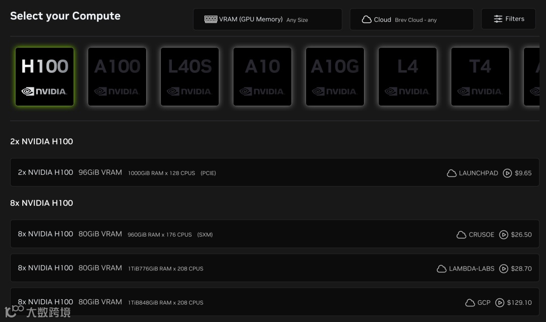This screenshot has height=322, width=546.
Task: Click the cloud icon beside CRUSOE
Action: [462, 235]
